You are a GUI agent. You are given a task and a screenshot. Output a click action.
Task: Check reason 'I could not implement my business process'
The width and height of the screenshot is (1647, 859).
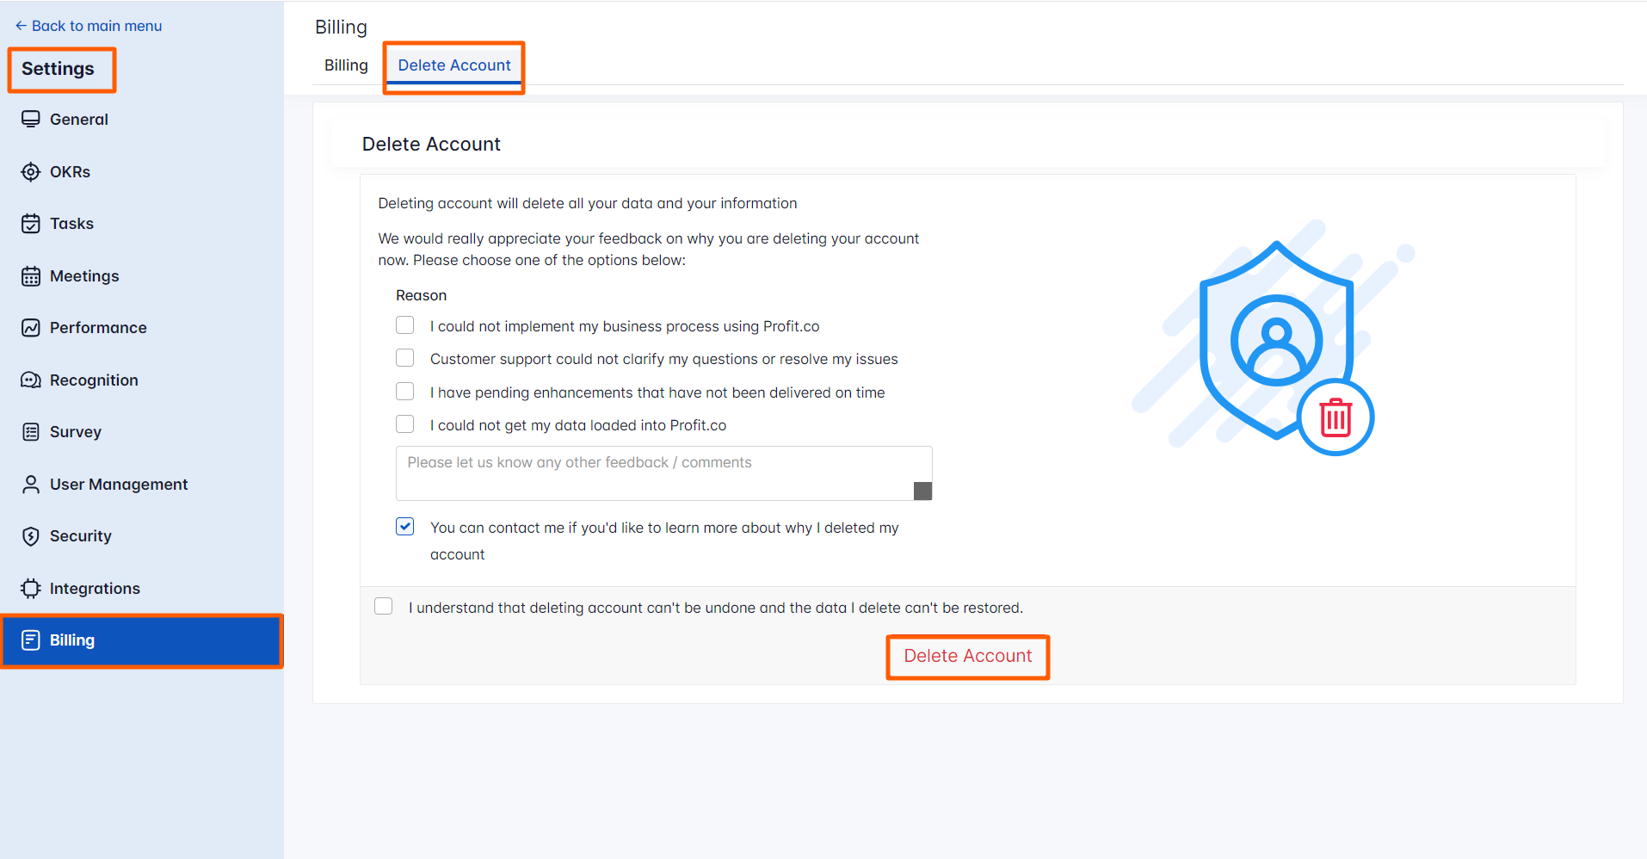[x=404, y=324]
